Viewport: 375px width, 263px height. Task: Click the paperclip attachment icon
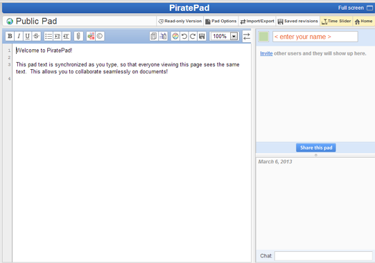[78, 36]
